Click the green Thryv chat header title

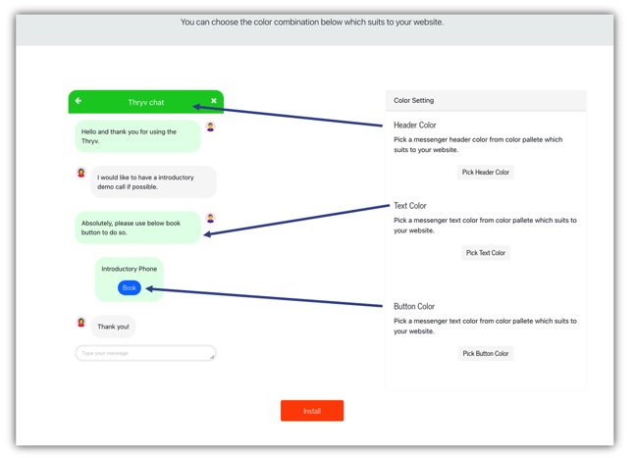coord(146,102)
